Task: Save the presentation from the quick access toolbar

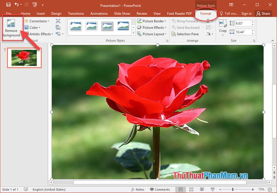Action: point(8,5)
